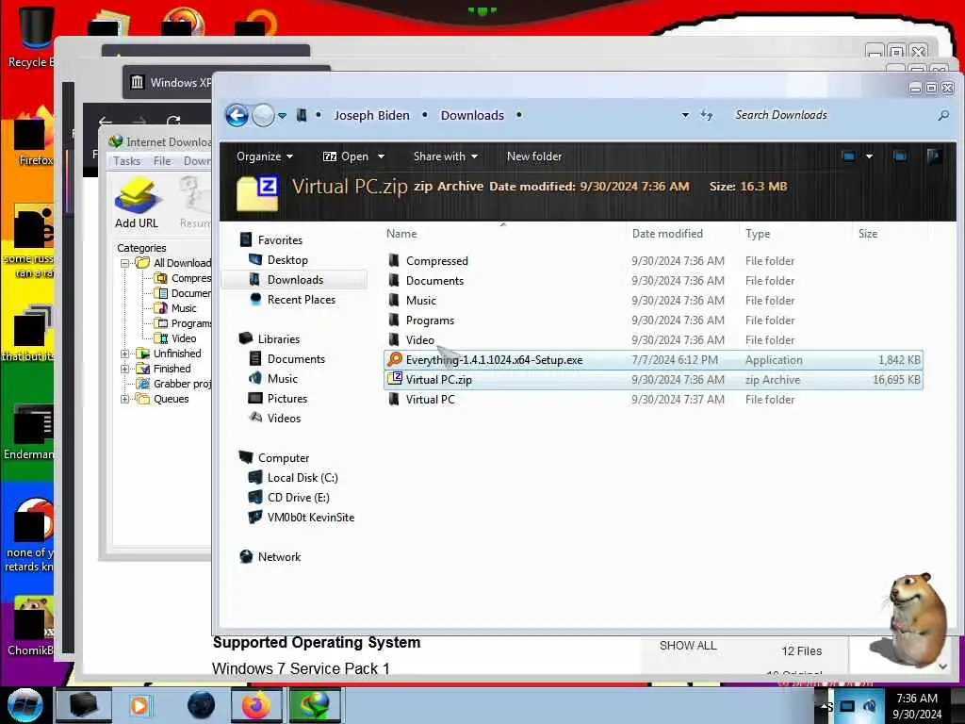Click the Windows Start orb

pos(25,705)
